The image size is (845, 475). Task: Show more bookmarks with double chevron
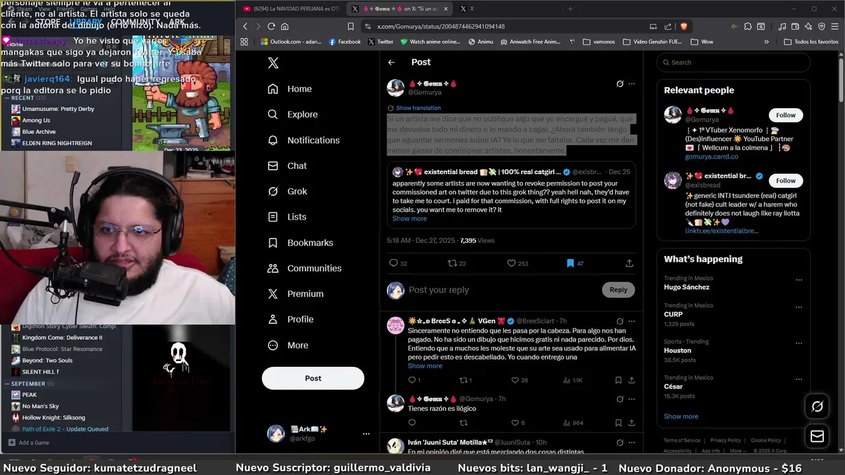[766, 42]
